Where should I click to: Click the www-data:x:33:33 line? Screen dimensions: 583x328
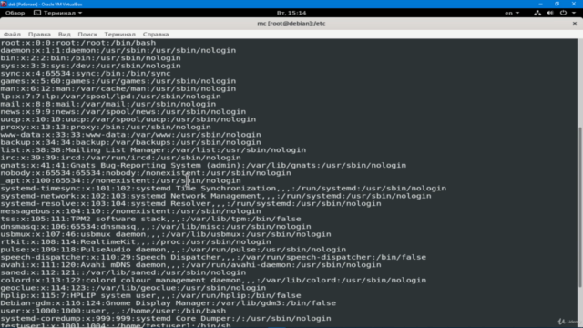(x=131, y=135)
